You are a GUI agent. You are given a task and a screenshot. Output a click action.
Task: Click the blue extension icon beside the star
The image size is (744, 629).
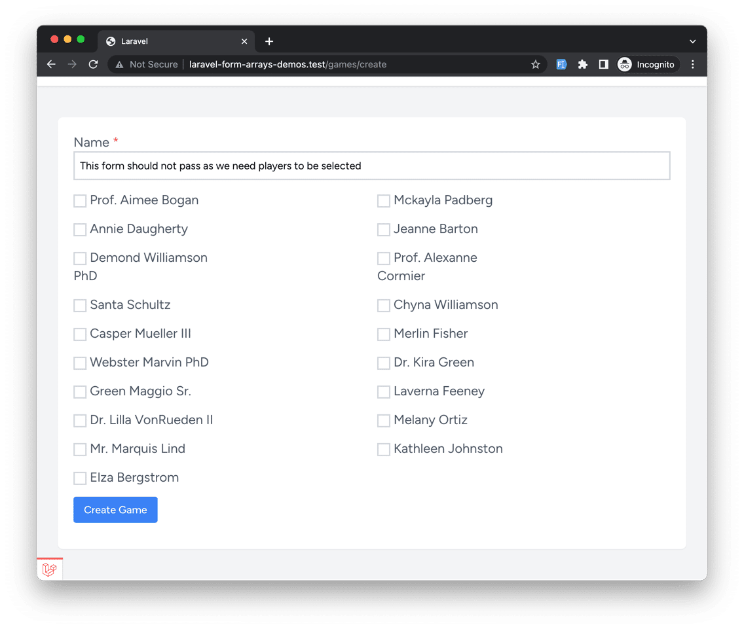tap(561, 64)
